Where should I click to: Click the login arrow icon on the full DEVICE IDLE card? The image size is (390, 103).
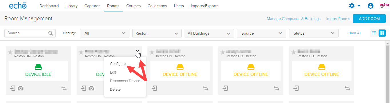(x=13, y=88)
